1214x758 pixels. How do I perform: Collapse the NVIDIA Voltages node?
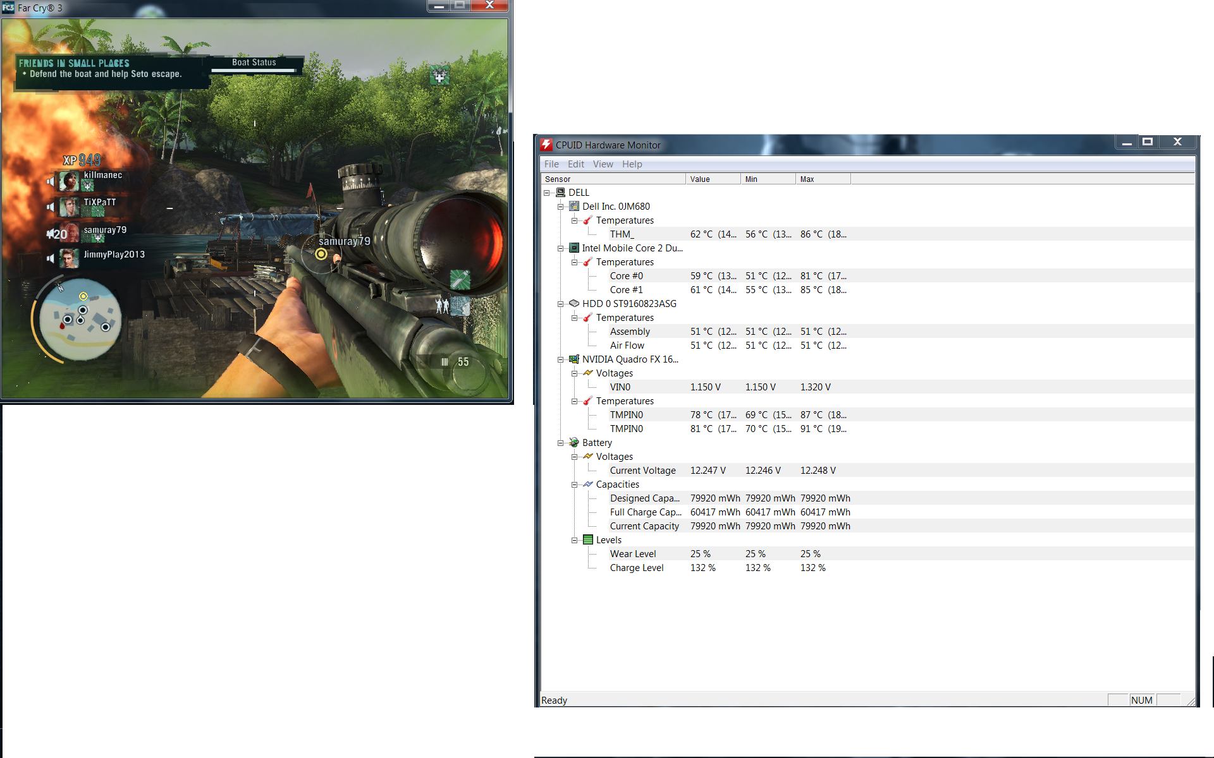coord(575,373)
